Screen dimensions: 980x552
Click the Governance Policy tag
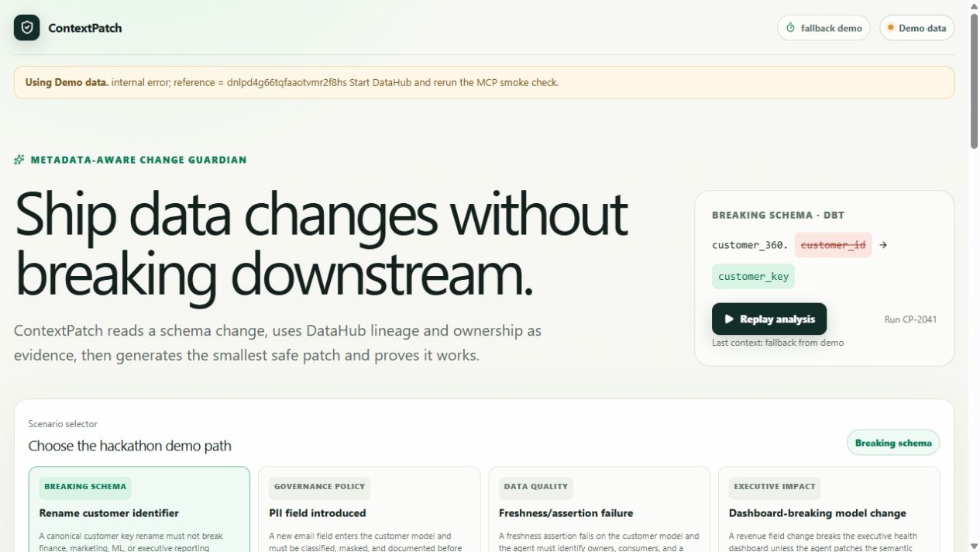pos(319,487)
